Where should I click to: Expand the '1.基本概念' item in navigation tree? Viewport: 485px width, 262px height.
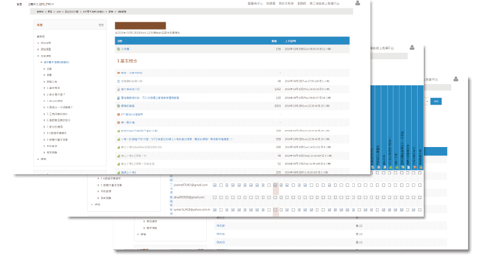[x=44, y=88]
